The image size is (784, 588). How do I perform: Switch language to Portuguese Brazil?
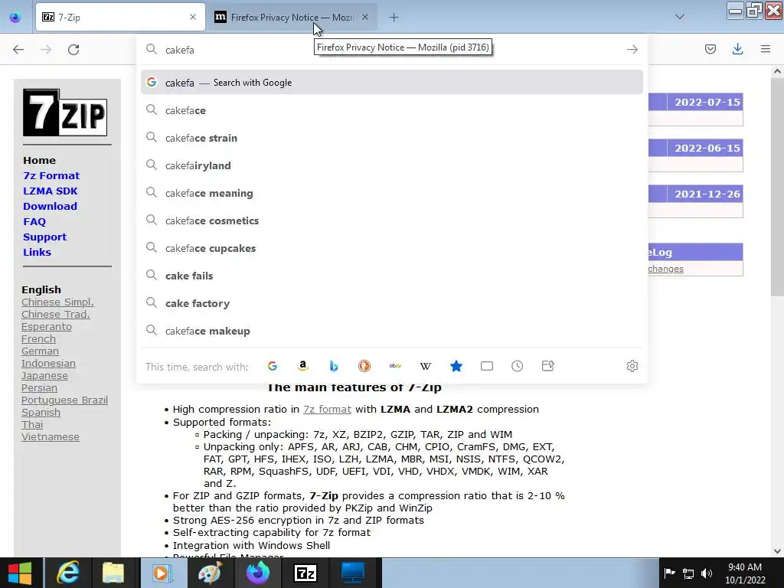64,400
